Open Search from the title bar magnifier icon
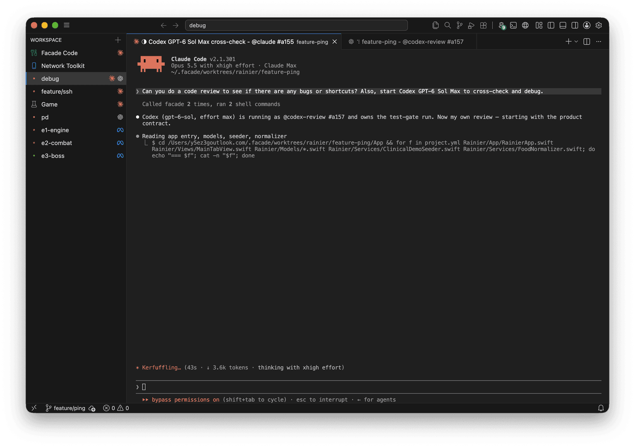The image size is (635, 447). [x=448, y=25]
